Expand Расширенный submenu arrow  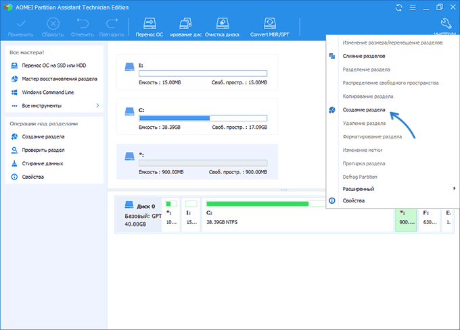click(454, 188)
